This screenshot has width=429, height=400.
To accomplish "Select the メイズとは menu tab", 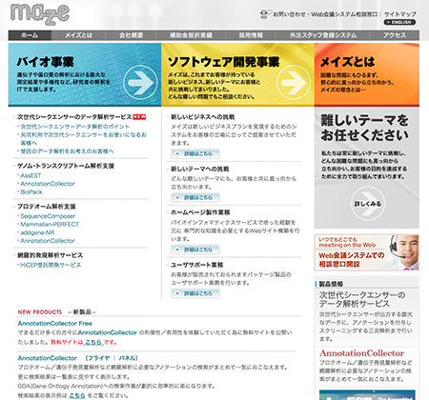I will (78, 35).
